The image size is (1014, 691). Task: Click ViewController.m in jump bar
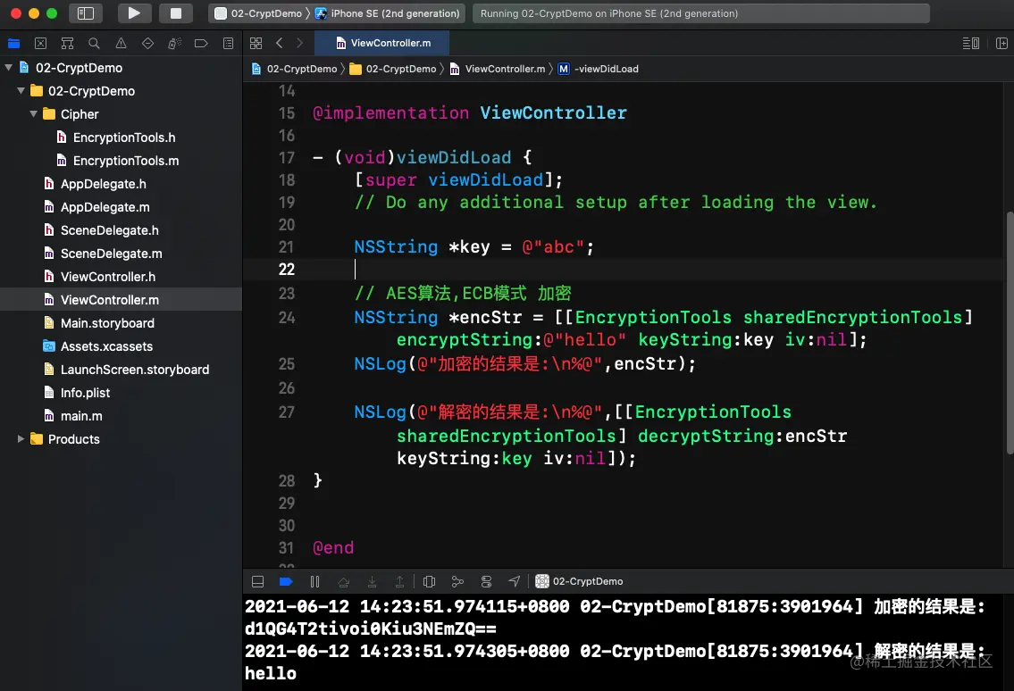498,69
